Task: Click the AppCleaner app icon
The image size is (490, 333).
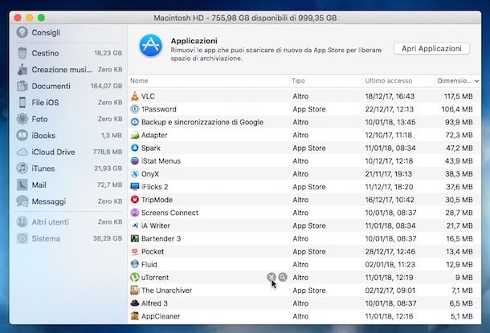Action: point(135,316)
